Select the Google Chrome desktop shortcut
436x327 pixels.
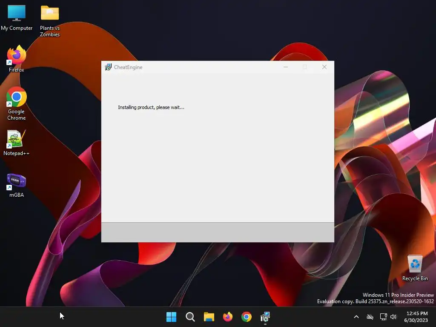click(17, 103)
